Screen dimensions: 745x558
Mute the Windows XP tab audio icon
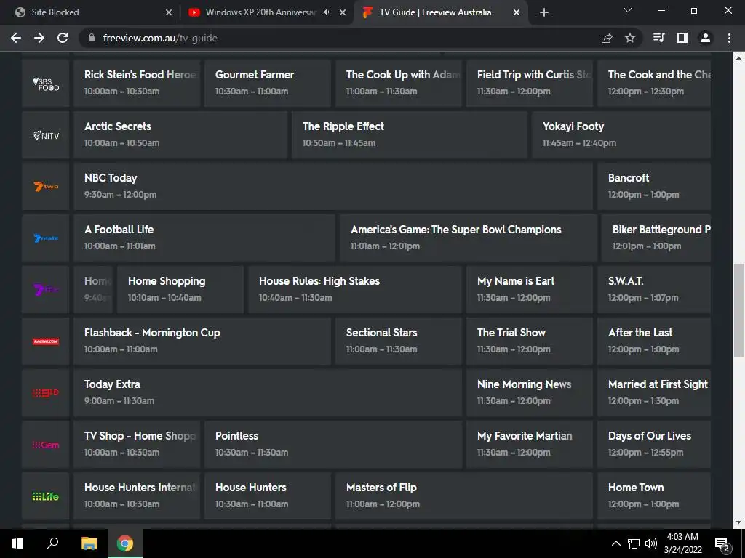tap(327, 12)
